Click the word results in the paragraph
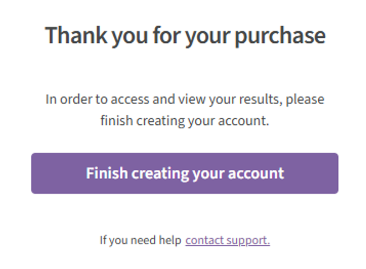 click(x=259, y=99)
